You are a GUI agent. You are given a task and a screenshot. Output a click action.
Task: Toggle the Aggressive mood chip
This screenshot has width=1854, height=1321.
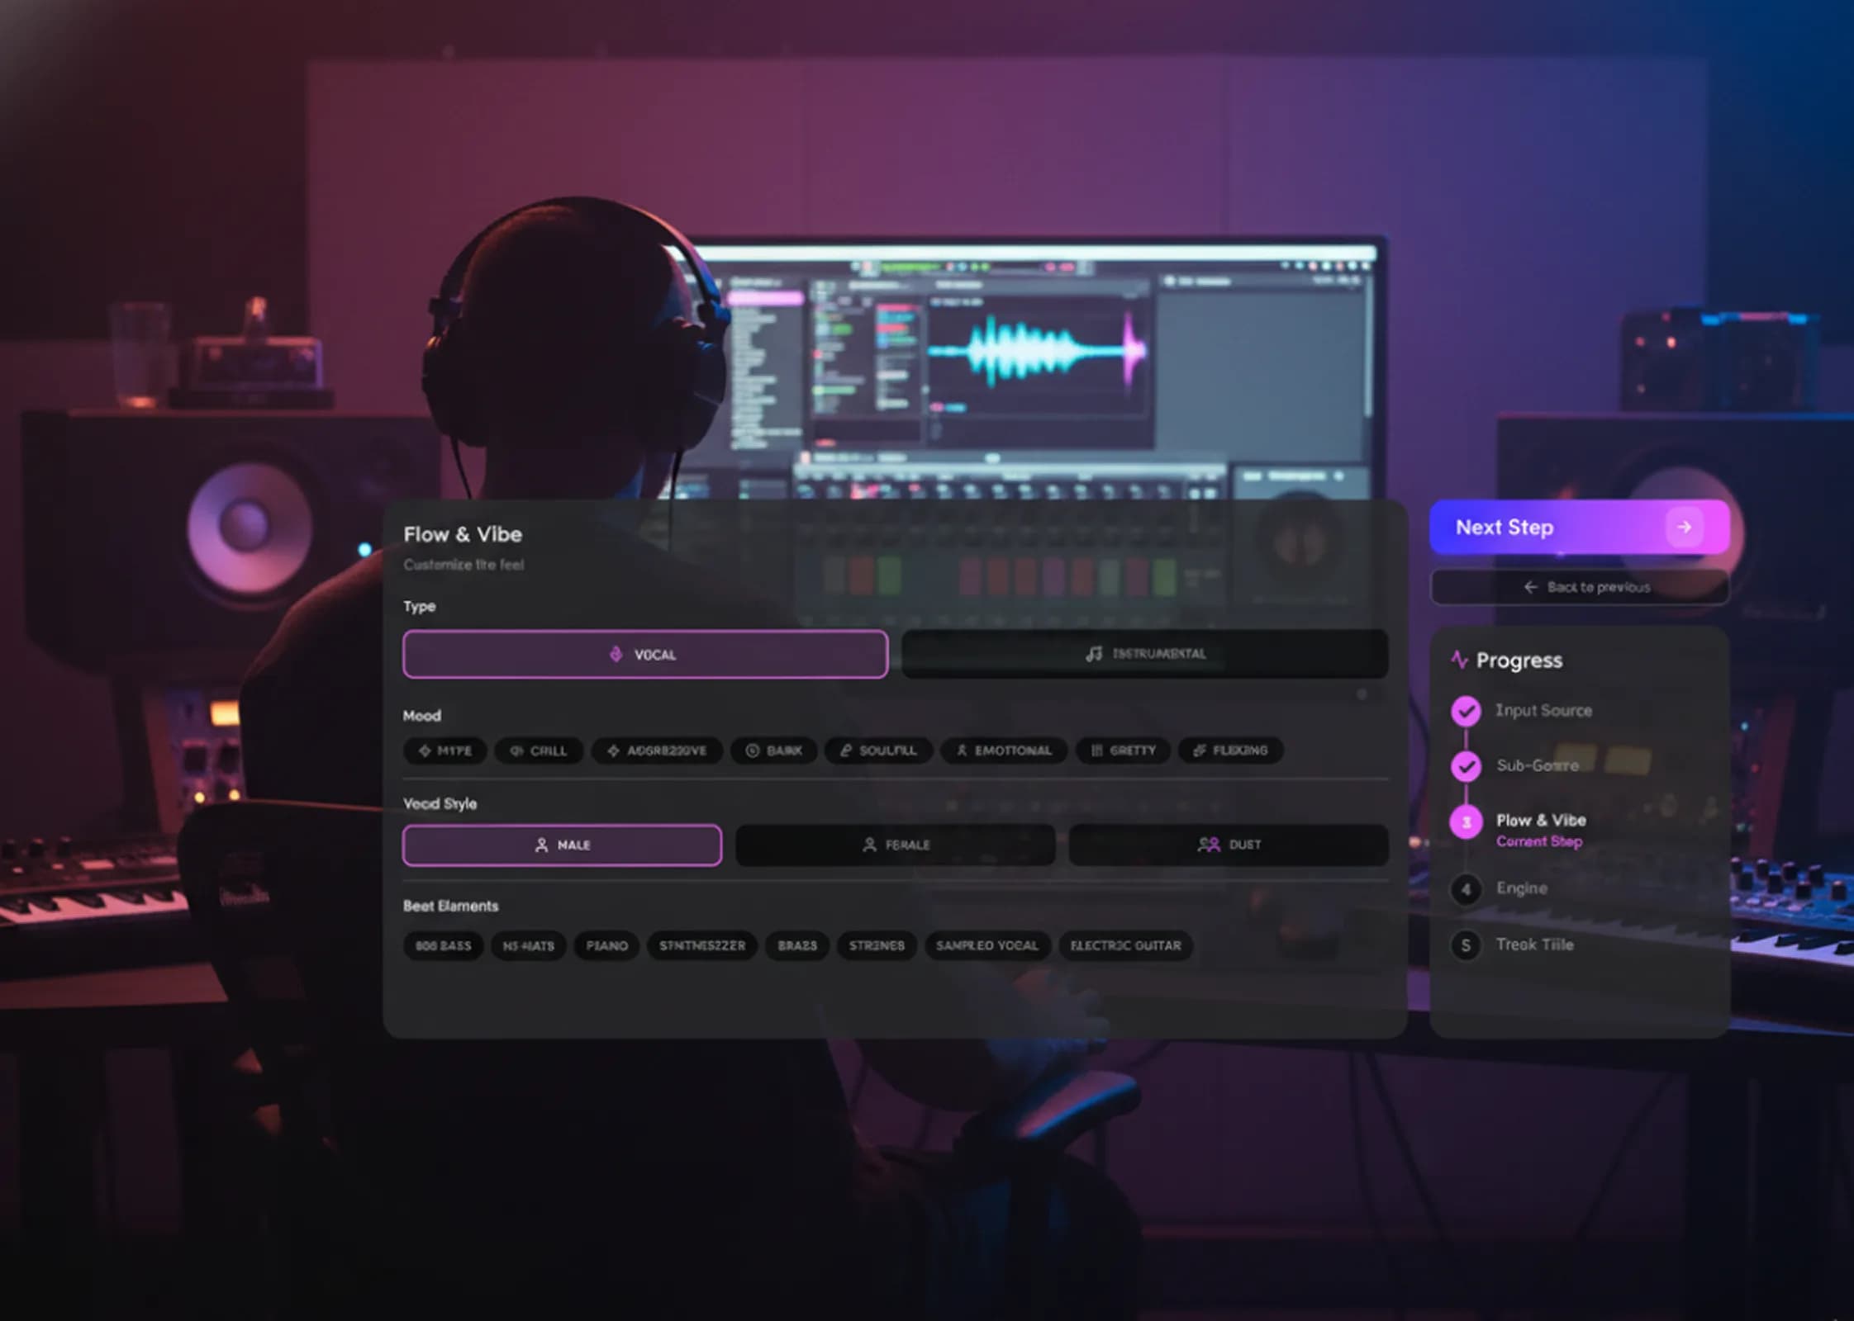[658, 750]
